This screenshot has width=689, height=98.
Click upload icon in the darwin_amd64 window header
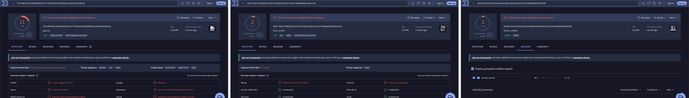click(x=643, y=3)
